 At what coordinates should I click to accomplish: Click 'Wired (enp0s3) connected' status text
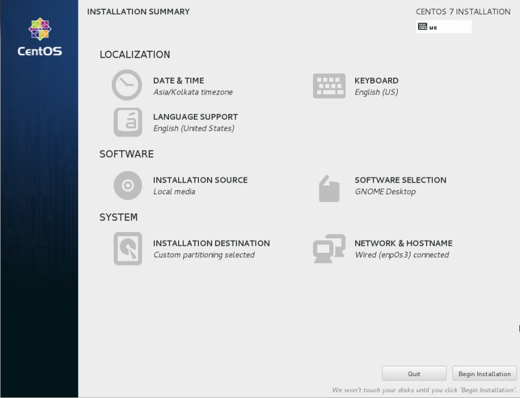pyautogui.click(x=402, y=255)
